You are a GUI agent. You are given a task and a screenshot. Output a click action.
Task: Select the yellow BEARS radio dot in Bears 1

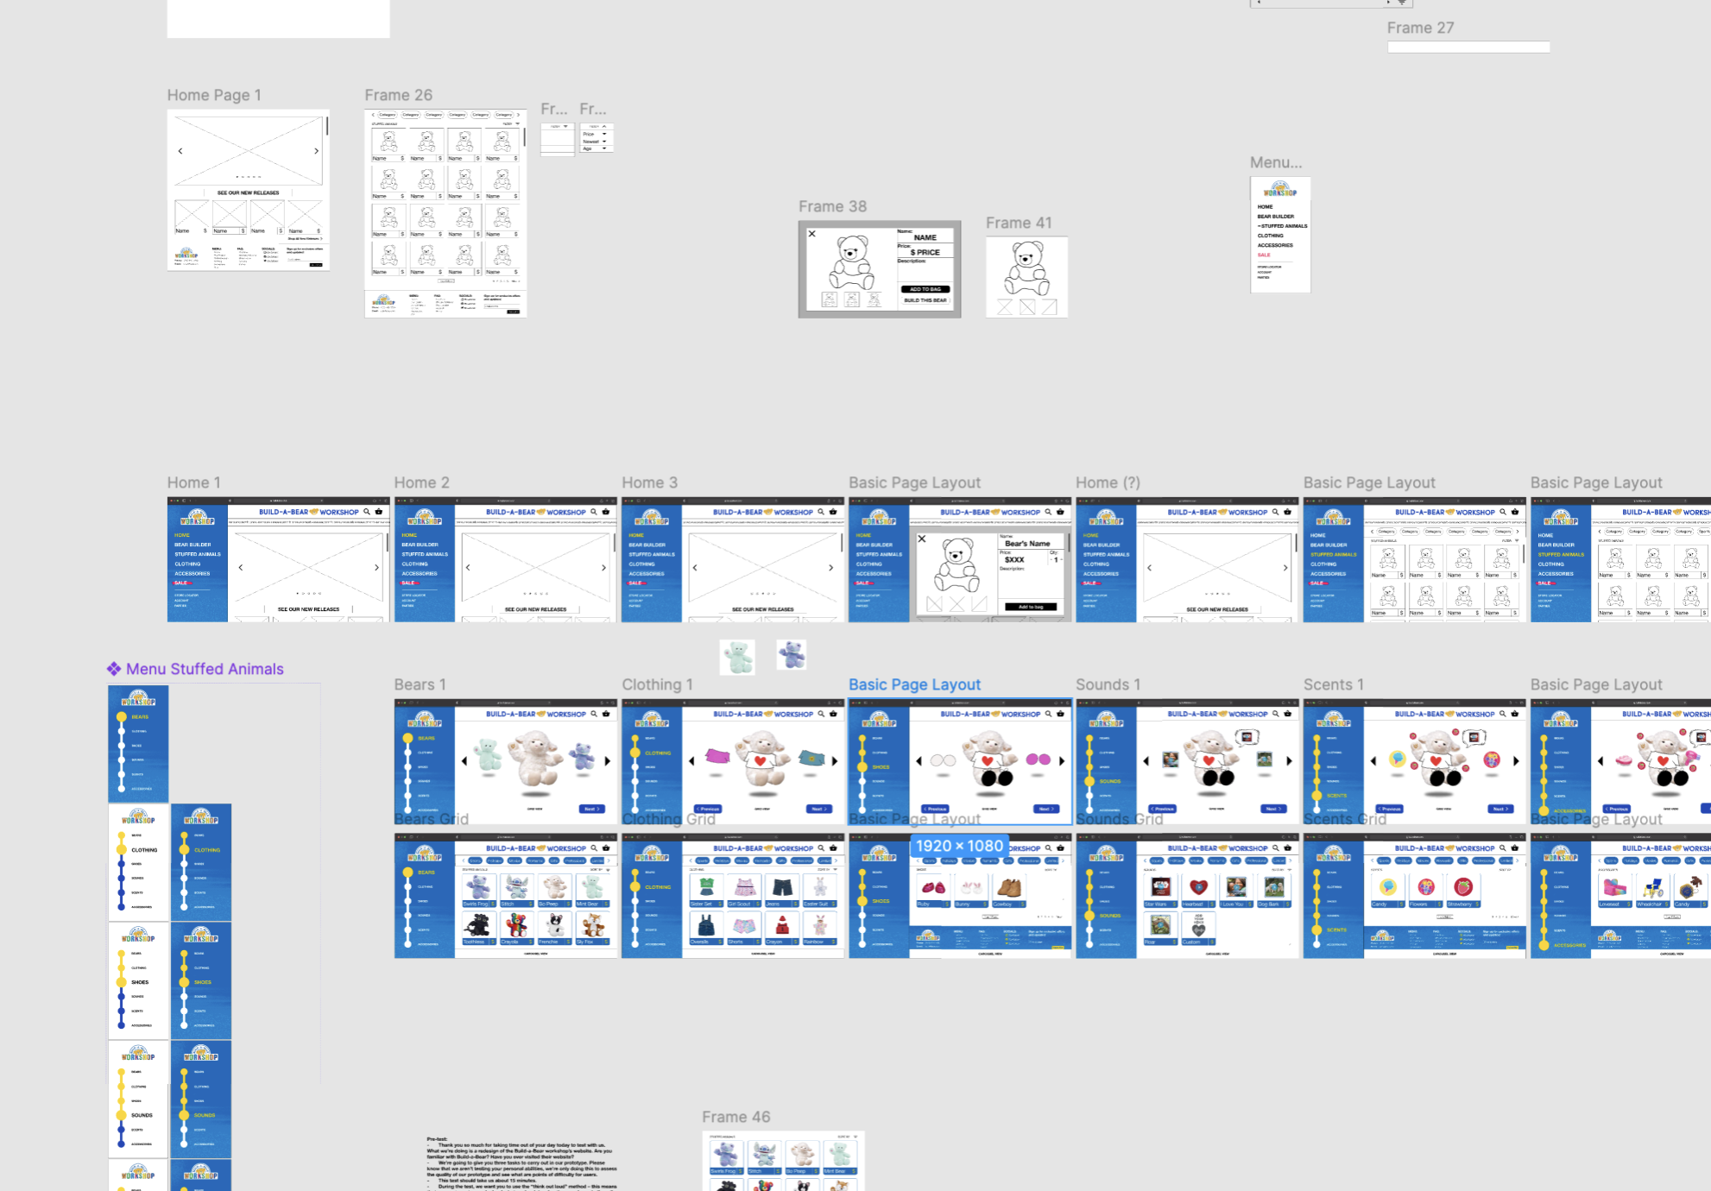(407, 739)
